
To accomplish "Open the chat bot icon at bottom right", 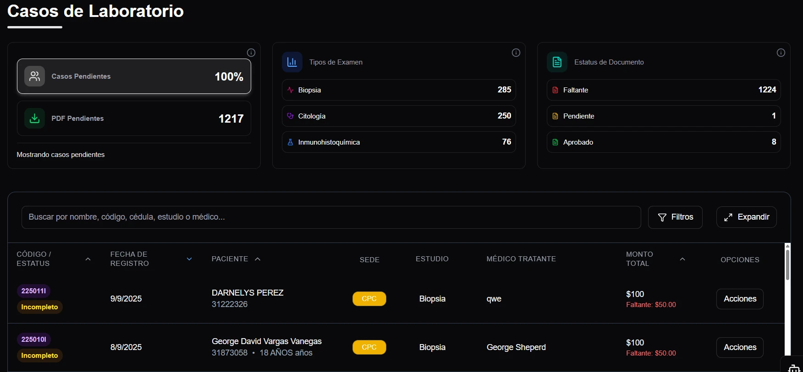I will (794, 368).
